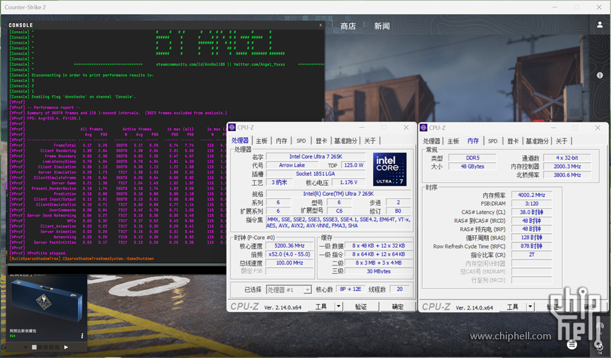Click the 100.00 MHz bus speed value
This screenshot has width=611, height=358.
[x=289, y=263]
